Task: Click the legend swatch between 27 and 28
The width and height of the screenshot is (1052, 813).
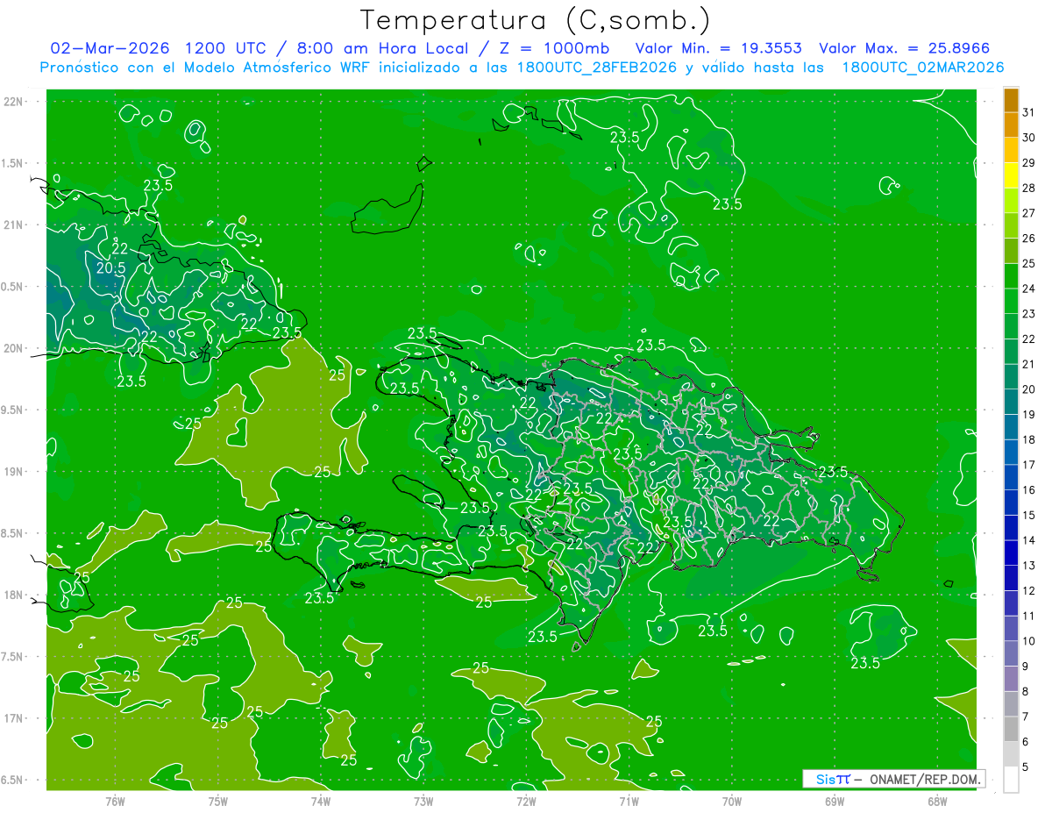Action: (x=1011, y=201)
